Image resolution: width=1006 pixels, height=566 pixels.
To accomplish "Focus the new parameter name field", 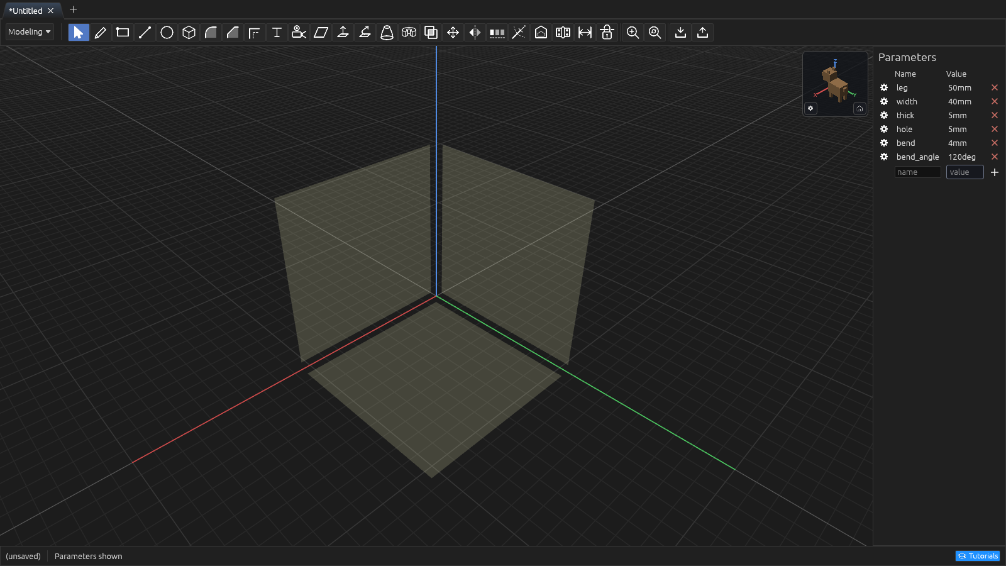I will [918, 172].
